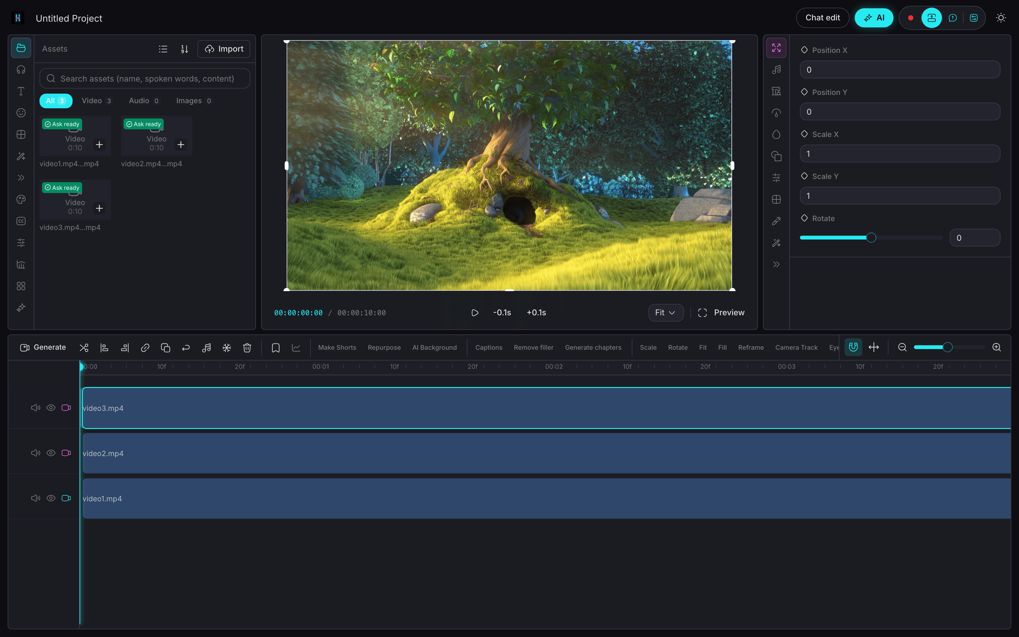This screenshot has height=637, width=1019.
Task: Open the transform properties tab
Action: pos(776,48)
